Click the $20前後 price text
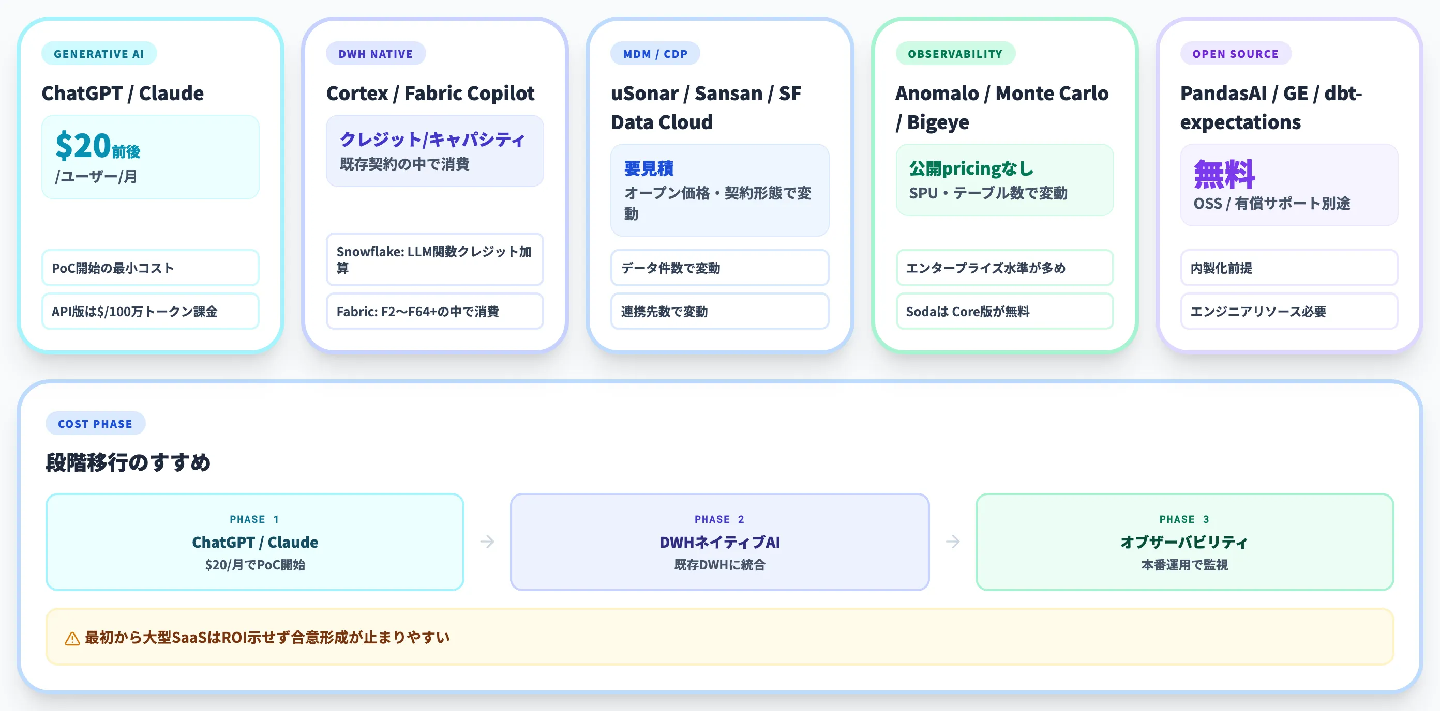This screenshot has width=1440, height=711. (98, 145)
